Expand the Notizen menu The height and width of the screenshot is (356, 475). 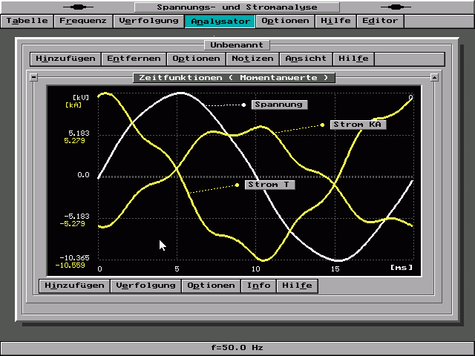(252, 59)
